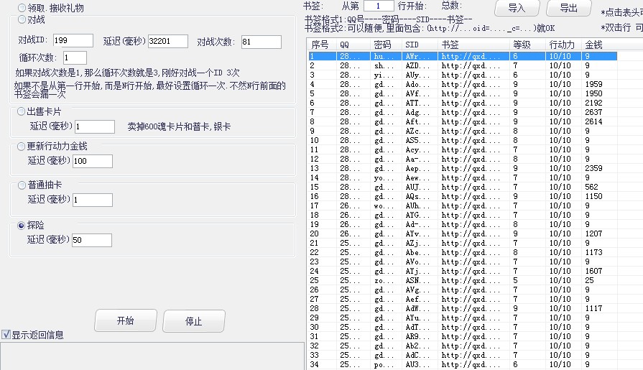Select row 13 with 金钱 2359
Viewport: 643px width, 370px height.
pyautogui.click(x=463, y=168)
